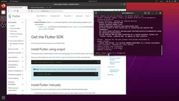The height and width of the screenshot is (101, 179).
Task: Expand the Multi-Platform nav dropdown
Action: coord(42,16)
